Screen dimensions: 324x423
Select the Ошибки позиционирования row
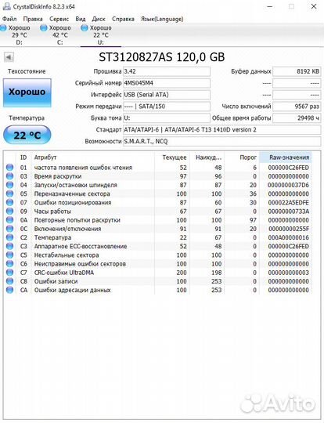[x=158, y=202]
